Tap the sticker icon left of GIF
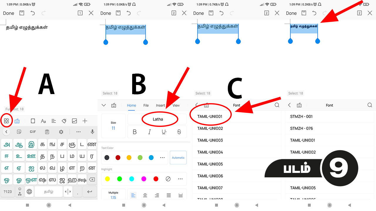376x211 pixels. pyautogui.click(x=19, y=132)
